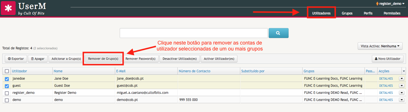Click Desactivar Utilizado(es) button
Image resolution: width=408 pixels, height=112 pixels.
click(180, 59)
